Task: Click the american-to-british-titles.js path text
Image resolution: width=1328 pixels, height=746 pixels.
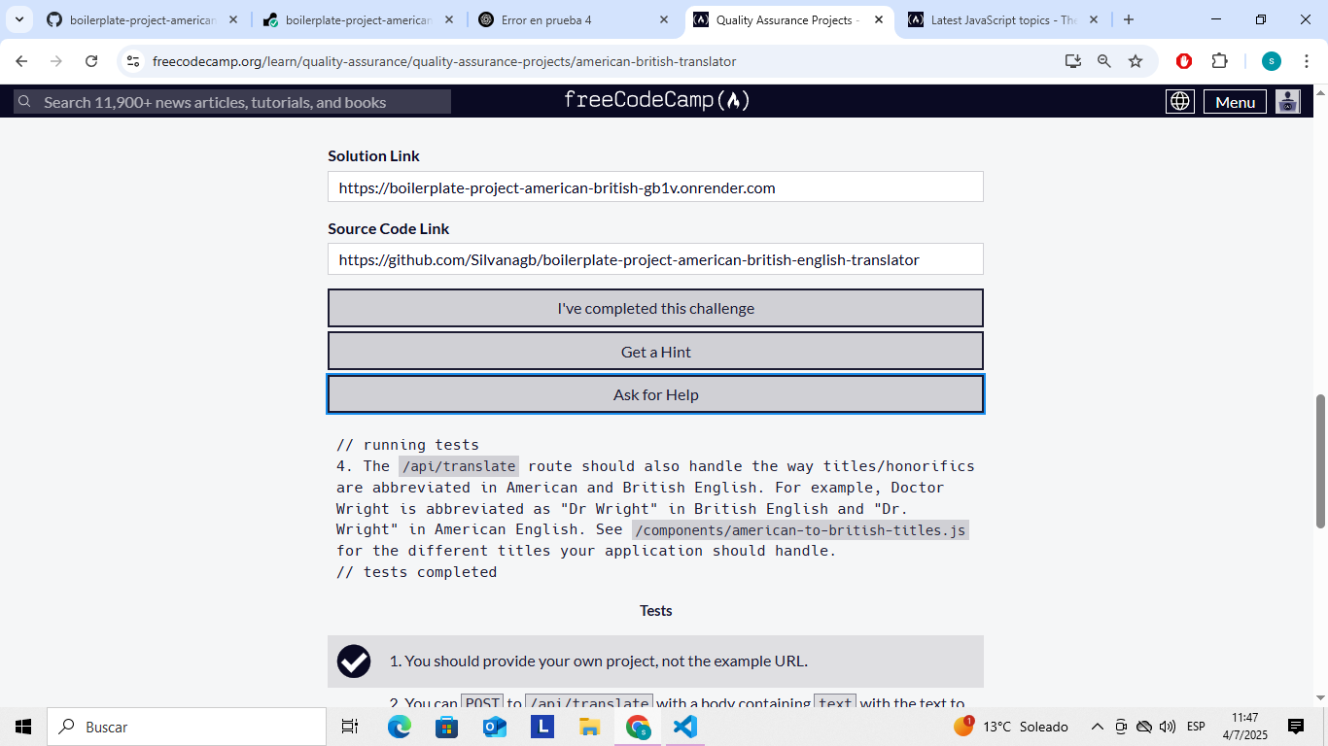Action: (x=800, y=529)
